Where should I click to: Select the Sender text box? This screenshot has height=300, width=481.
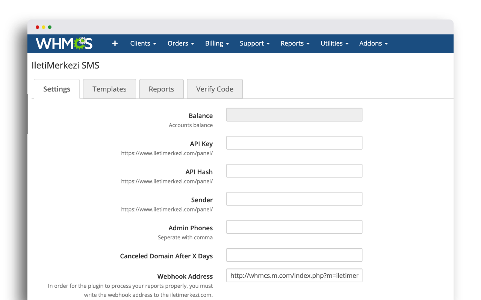[x=294, y=199]
